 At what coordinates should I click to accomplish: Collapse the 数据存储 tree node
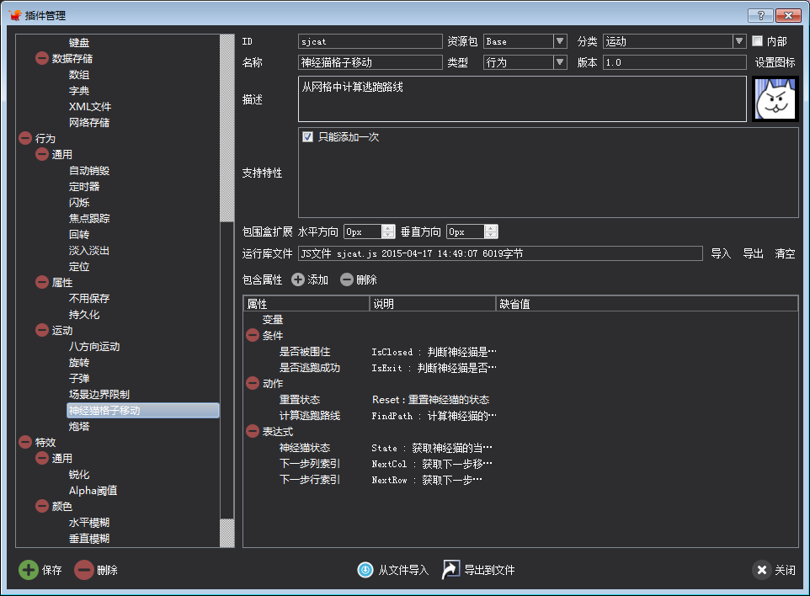42,58
